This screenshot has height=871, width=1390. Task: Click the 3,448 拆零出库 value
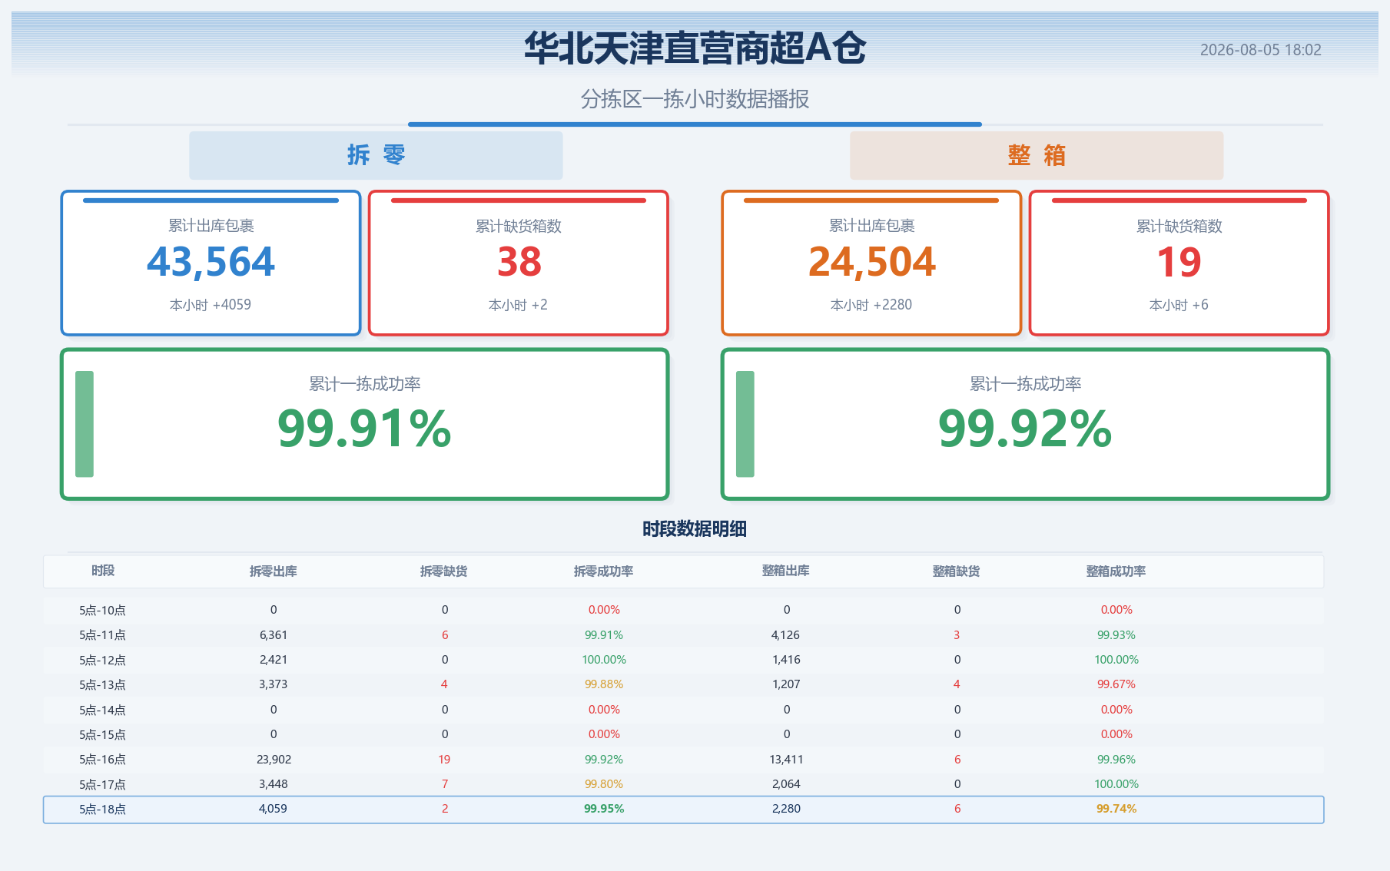pyautogui.click(x=274, y=784)
